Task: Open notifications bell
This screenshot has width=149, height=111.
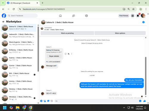Action: click(x=138, y=16)
